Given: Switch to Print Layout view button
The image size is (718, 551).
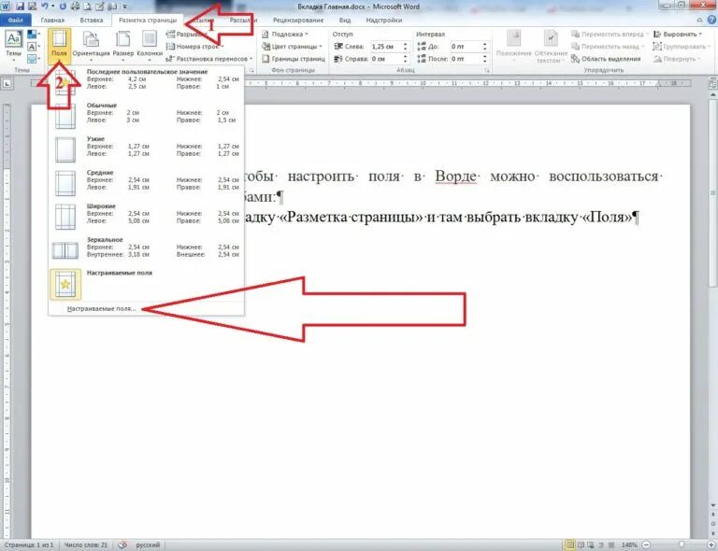Looking at the screenshot, I should (570, 544).
